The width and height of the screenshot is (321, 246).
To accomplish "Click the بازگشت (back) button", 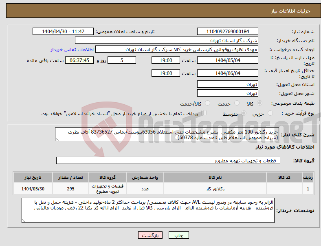I will [x=150, y=235].
